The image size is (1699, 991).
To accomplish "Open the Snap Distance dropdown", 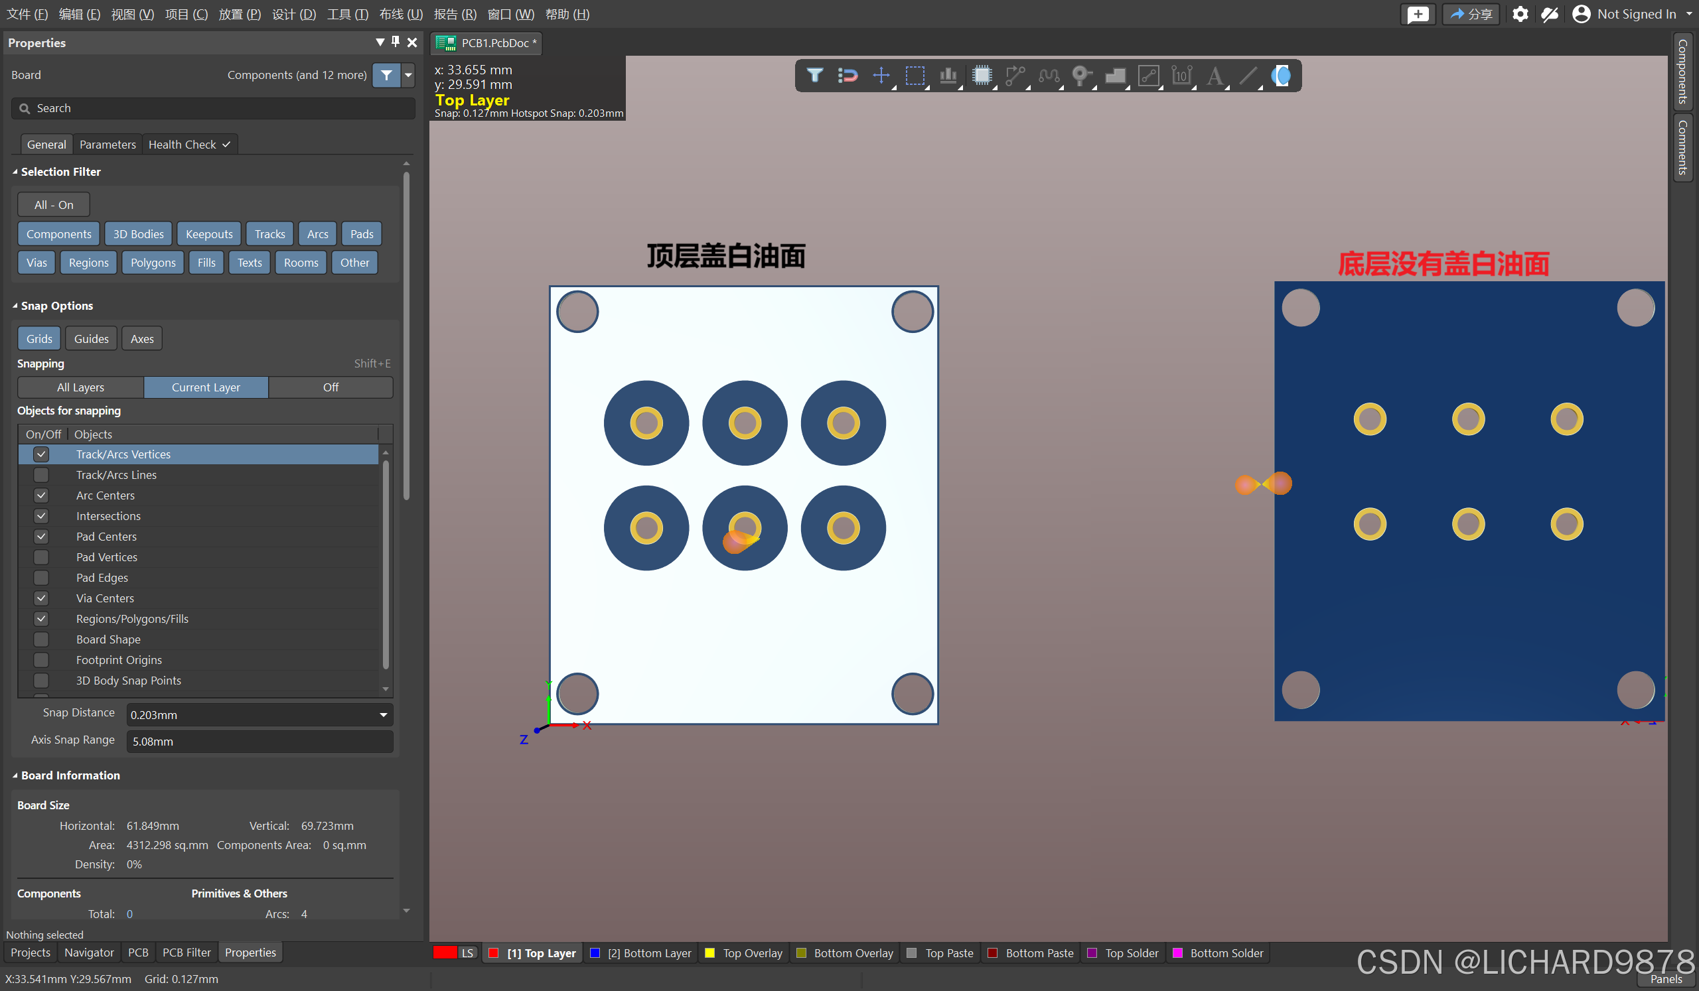I will (383, 715).
